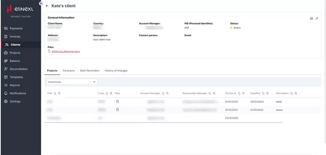Click the Kate's client page title
This screenshot has height=155, width=326.
coord(64,6)
